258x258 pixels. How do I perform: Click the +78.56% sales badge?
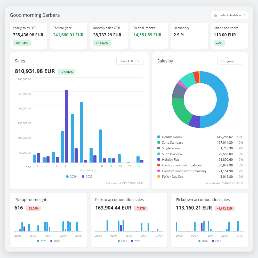click(x=66, y=72)
